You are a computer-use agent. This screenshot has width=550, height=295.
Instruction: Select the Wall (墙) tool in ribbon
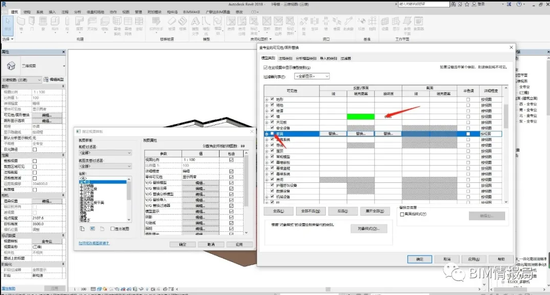tap(21, 24)
